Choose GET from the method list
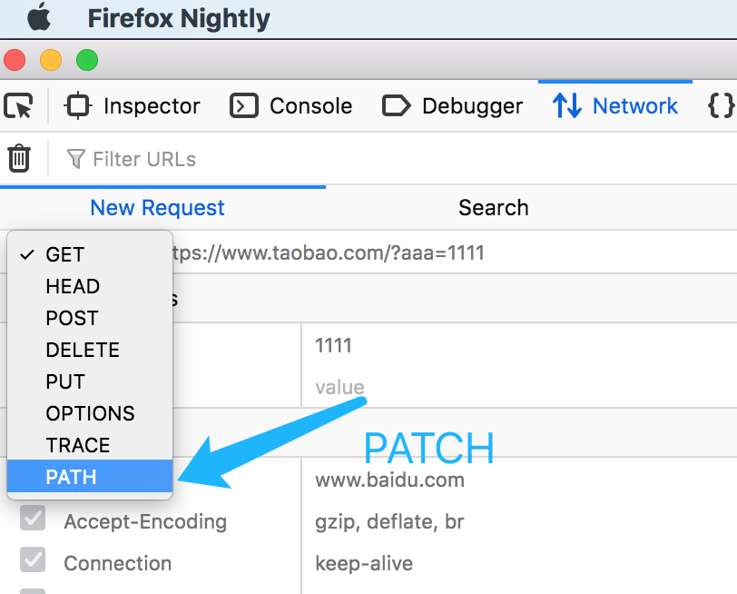737x594 pixels. point(90,254)
